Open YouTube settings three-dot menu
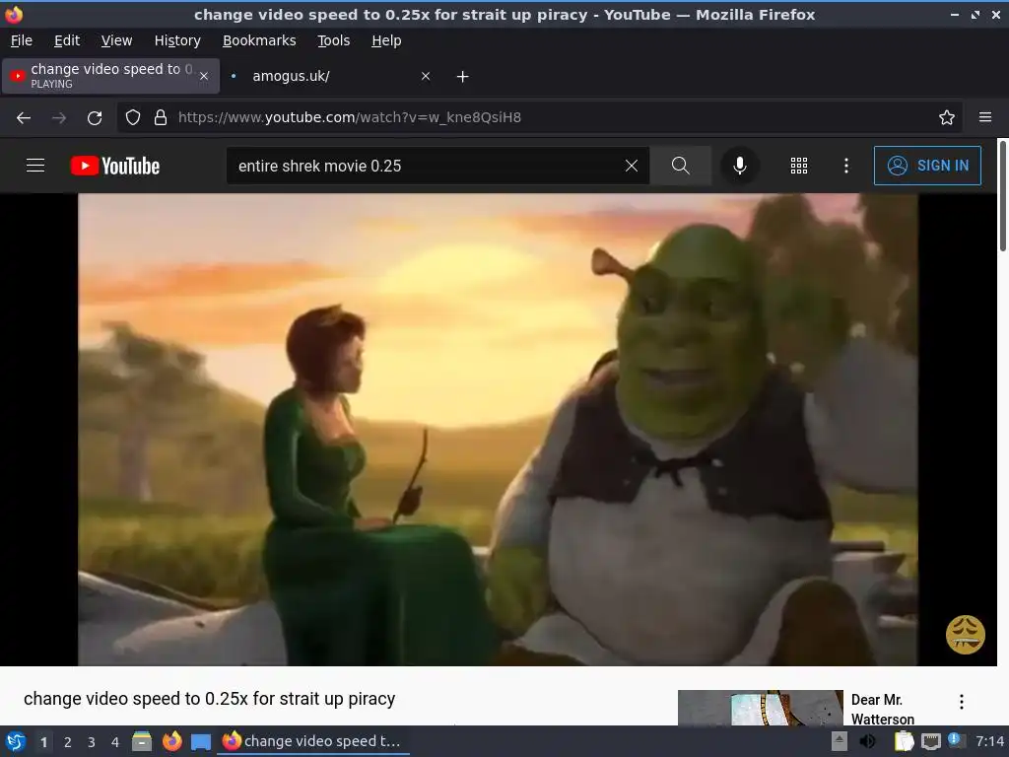This screenshot has width=1009, height=757. 846,166
